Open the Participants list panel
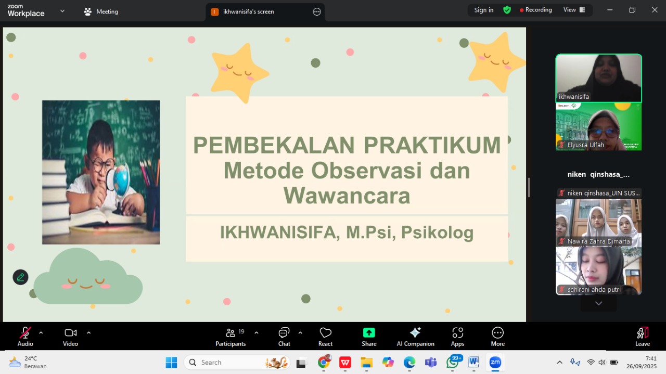Screen dimensions: 666x374 point(230,337)
